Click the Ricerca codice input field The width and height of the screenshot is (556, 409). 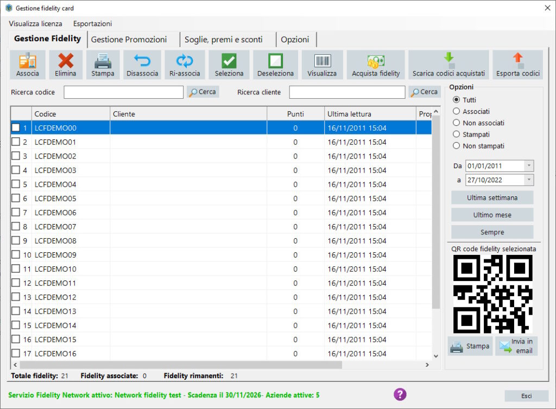pos(123,92)
